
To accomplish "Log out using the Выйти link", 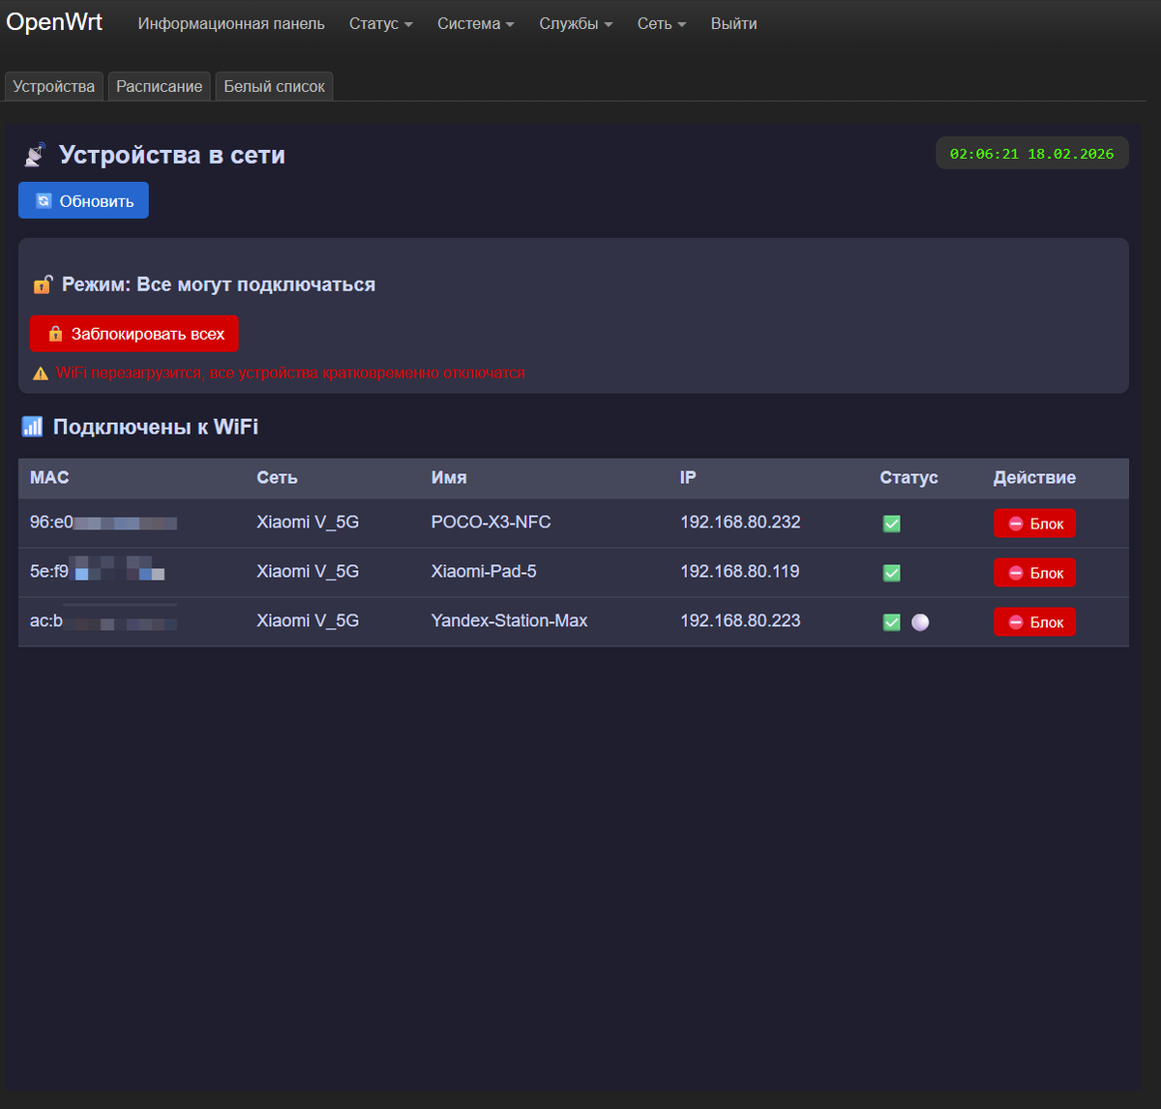I will point(733,23).
